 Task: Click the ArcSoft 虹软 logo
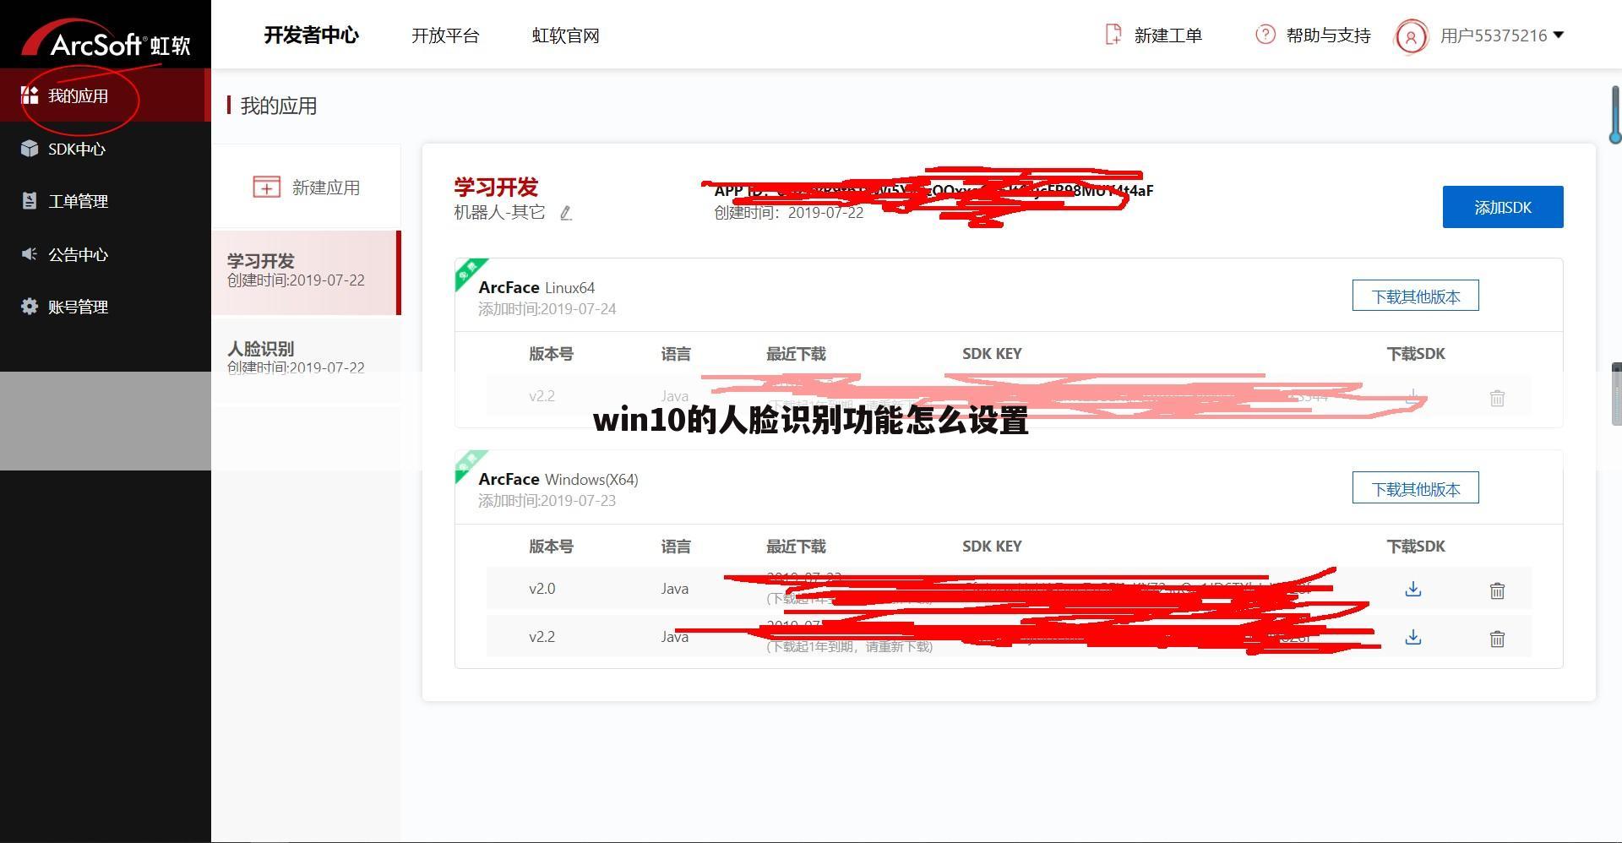[106, 38]
